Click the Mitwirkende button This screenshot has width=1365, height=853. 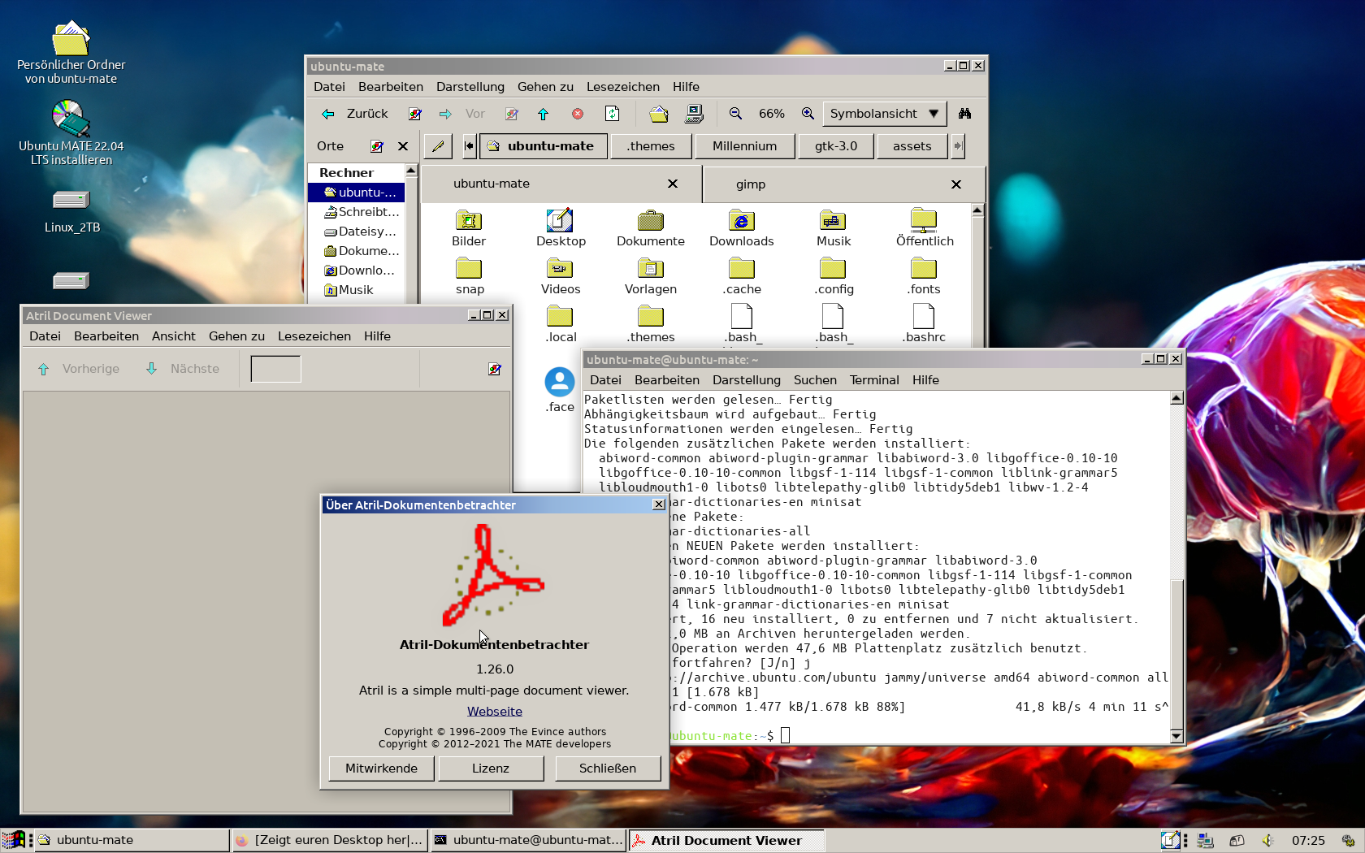click(x=381, y=769)
